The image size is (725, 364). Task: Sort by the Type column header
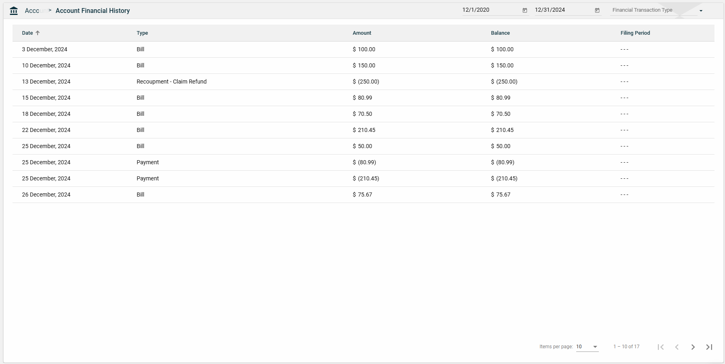(x=142, y=33)
